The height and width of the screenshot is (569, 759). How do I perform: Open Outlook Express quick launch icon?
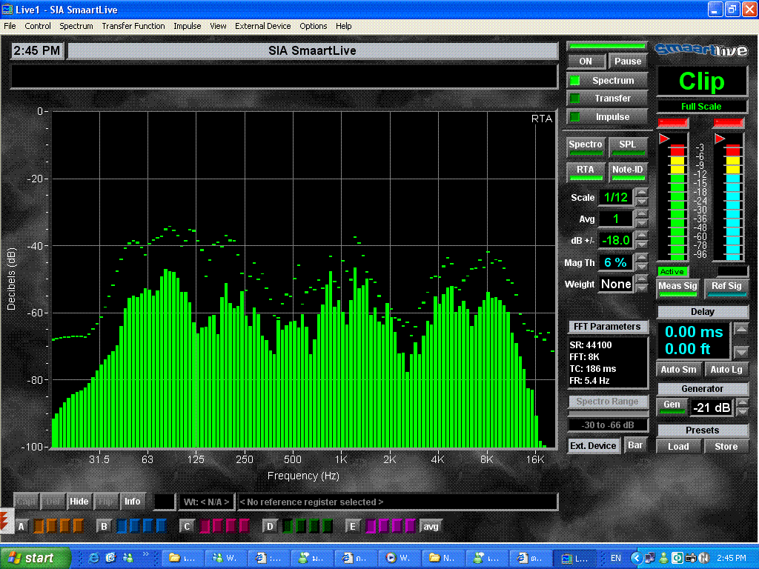coord(111,558)
